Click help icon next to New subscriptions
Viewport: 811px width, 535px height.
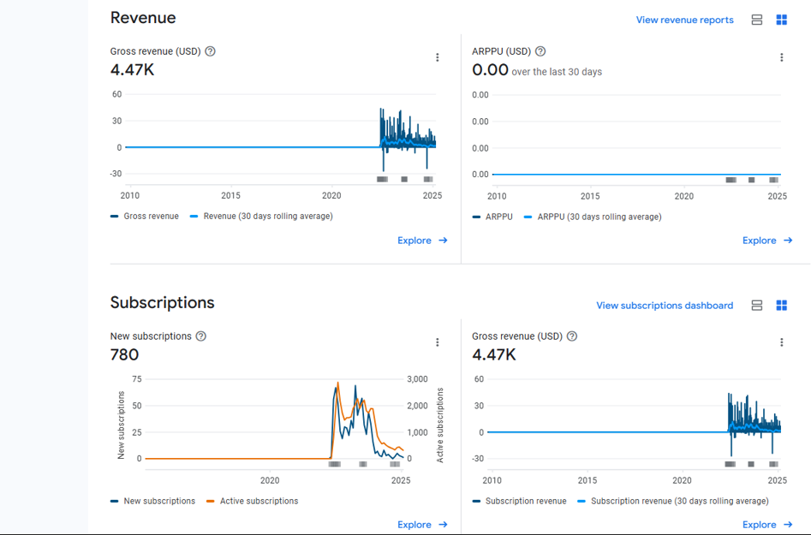[201, 336]
